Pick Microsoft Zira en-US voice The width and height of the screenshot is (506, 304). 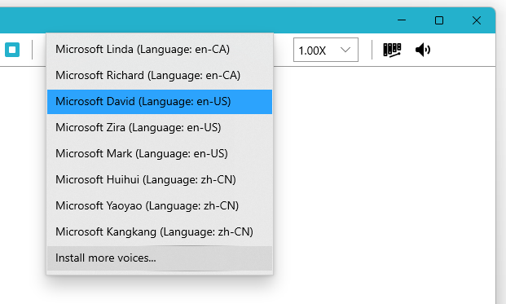[160, 127]
